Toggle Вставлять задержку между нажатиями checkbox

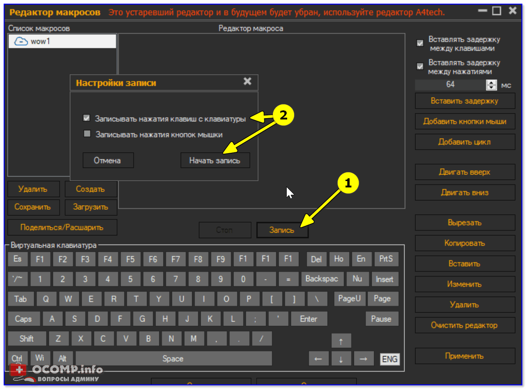click(x=420, y=66)
